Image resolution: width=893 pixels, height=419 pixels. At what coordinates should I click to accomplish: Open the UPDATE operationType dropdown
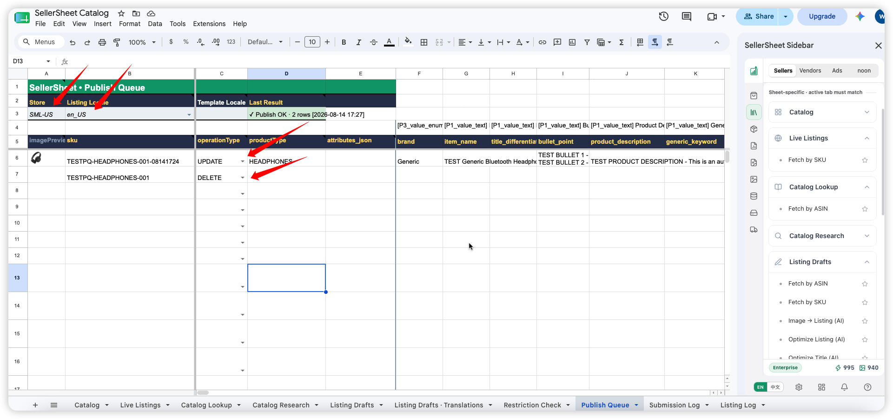tap(242, 161)
